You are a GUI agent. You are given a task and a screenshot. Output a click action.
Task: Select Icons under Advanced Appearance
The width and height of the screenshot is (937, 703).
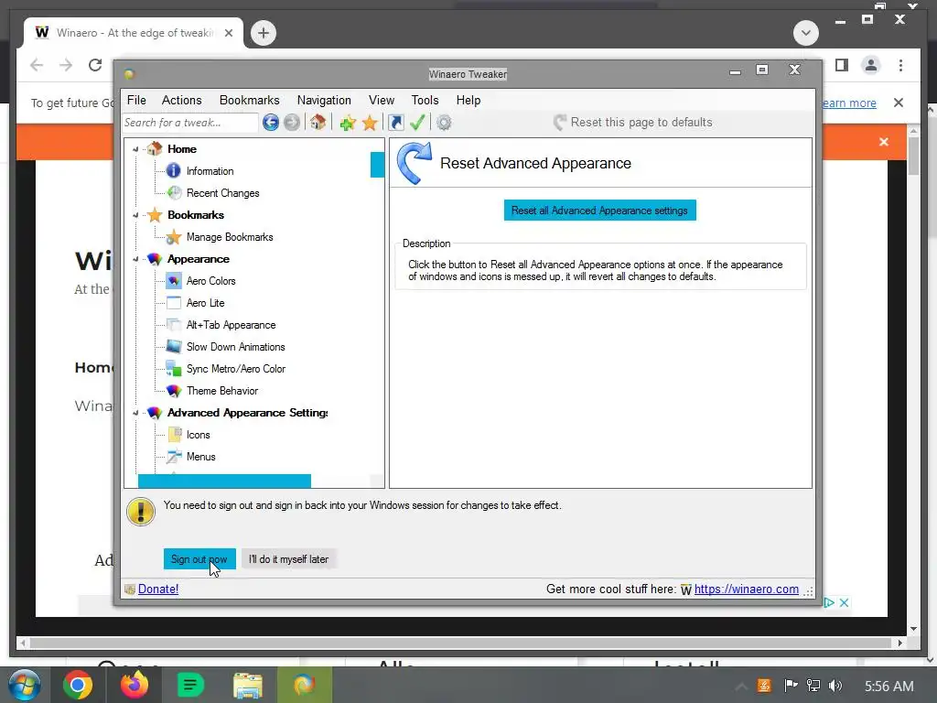[x=198, y=435]
